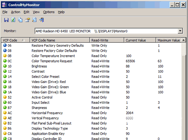Image resolution: width=188 pixels, height=140 pixels.
Task: Click the green icon beside Brightness code 10
Action: [x=5, y=66]
